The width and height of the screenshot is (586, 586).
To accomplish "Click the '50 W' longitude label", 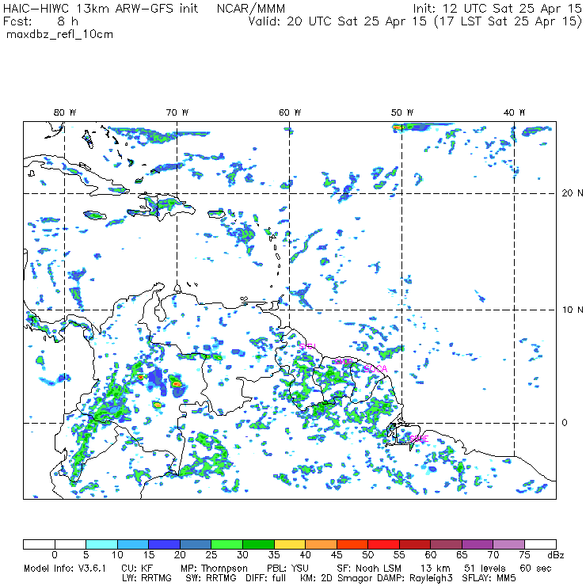I will click(x=402, y=112).
